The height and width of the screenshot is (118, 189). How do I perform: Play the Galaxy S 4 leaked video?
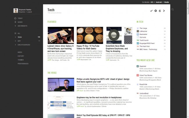click(x=50, y=41)
